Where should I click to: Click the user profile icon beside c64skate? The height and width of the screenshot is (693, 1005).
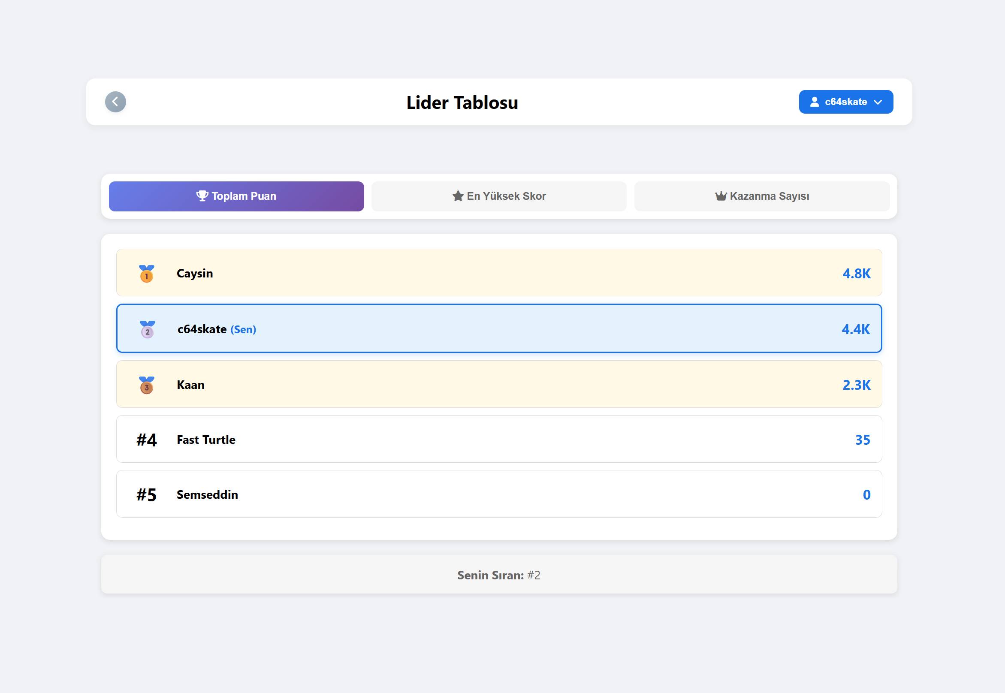click(814, 102)
